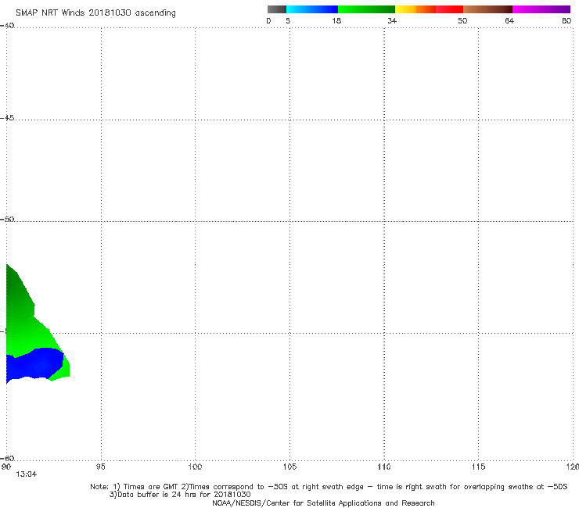Click the red segment of the color bar
The height and width of the screenshot is (508, 579).
pyautogui.click(x=449, y=9)
